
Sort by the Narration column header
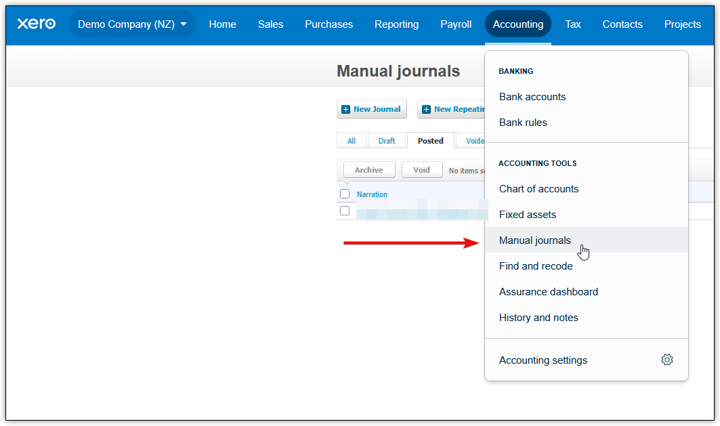tap(372, 194)
